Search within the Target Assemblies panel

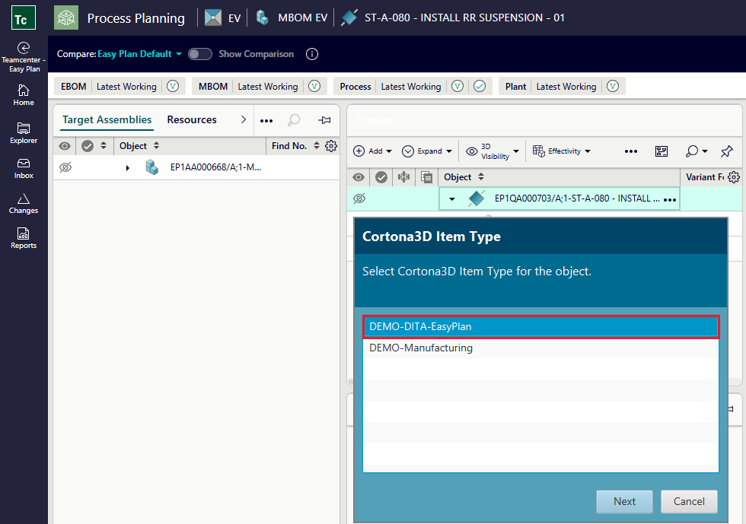294,120
